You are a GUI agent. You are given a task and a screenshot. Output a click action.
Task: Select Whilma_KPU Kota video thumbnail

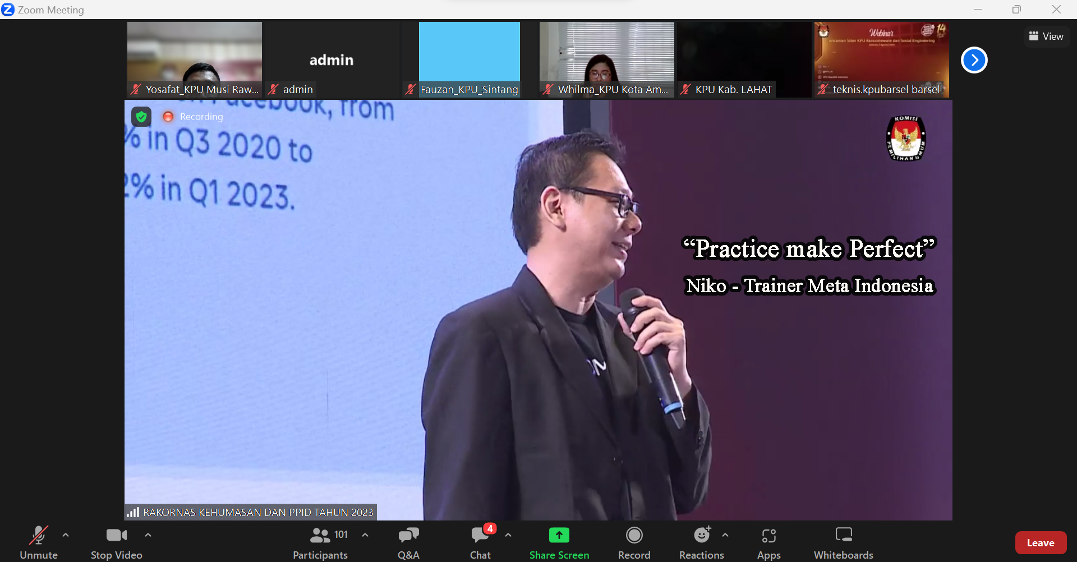coord(606,59)
